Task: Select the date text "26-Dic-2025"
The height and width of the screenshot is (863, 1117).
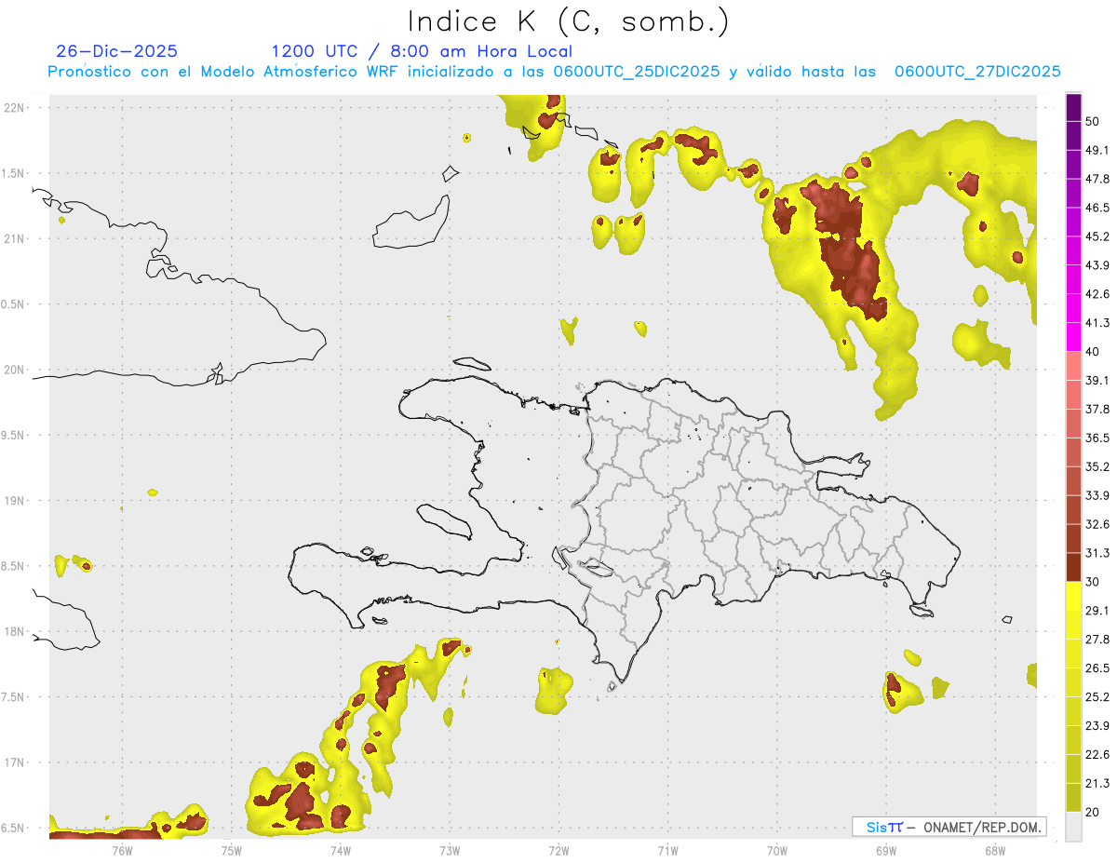Action: click(116, 51)
